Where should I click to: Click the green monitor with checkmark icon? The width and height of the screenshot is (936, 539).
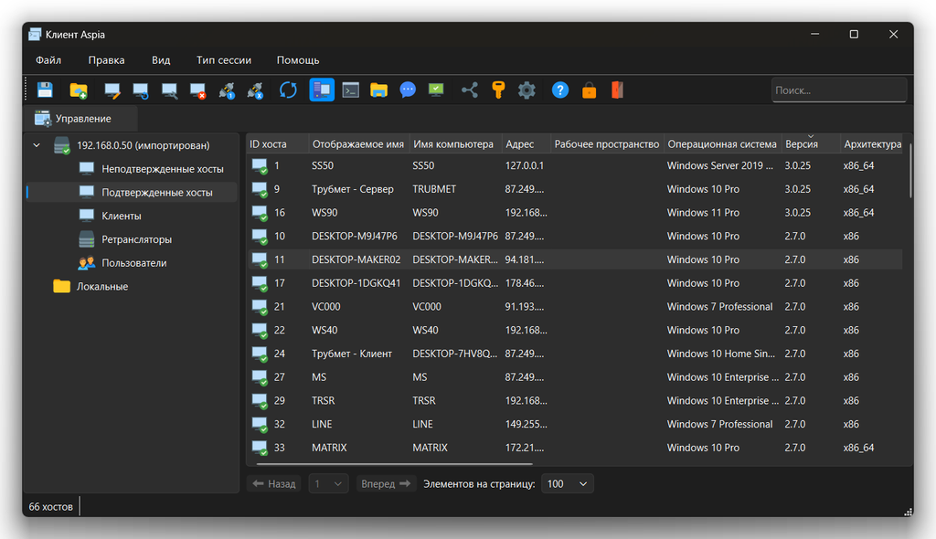[x=436, y=90]
